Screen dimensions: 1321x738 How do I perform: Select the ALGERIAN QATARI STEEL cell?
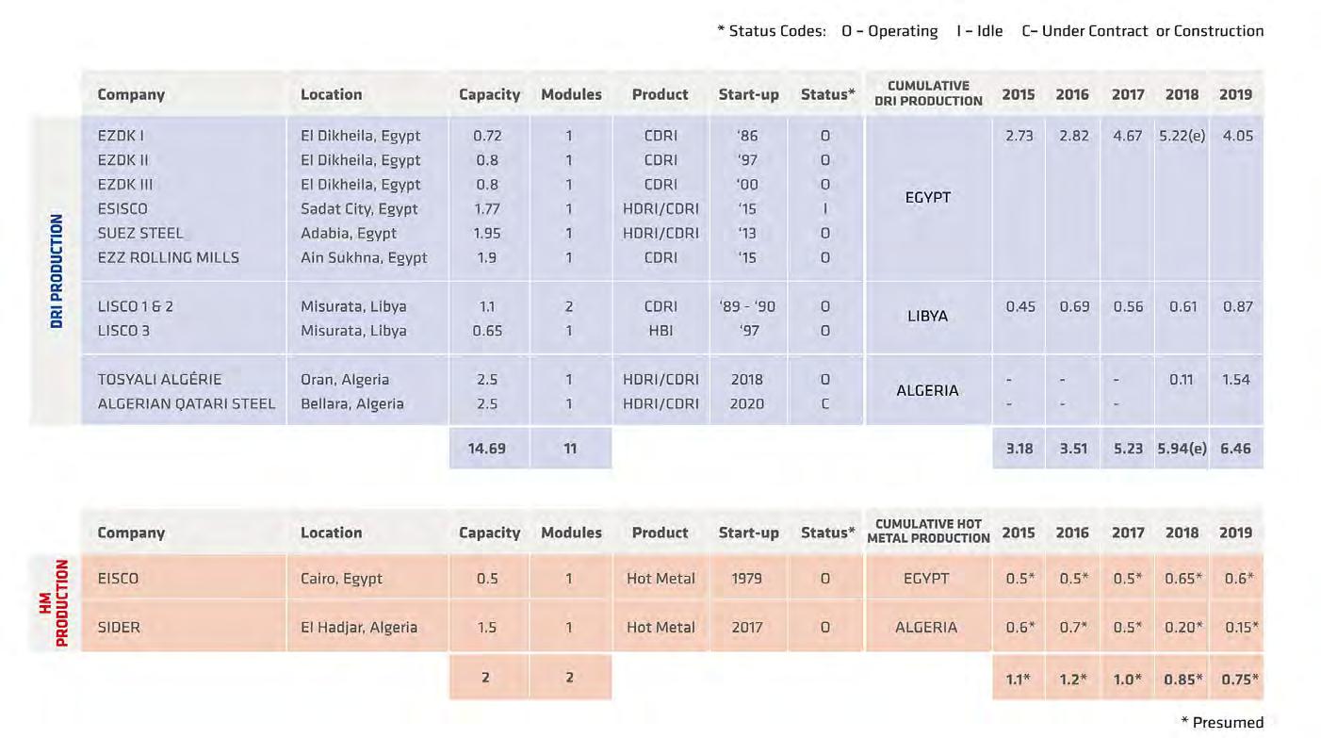[187, 404]
